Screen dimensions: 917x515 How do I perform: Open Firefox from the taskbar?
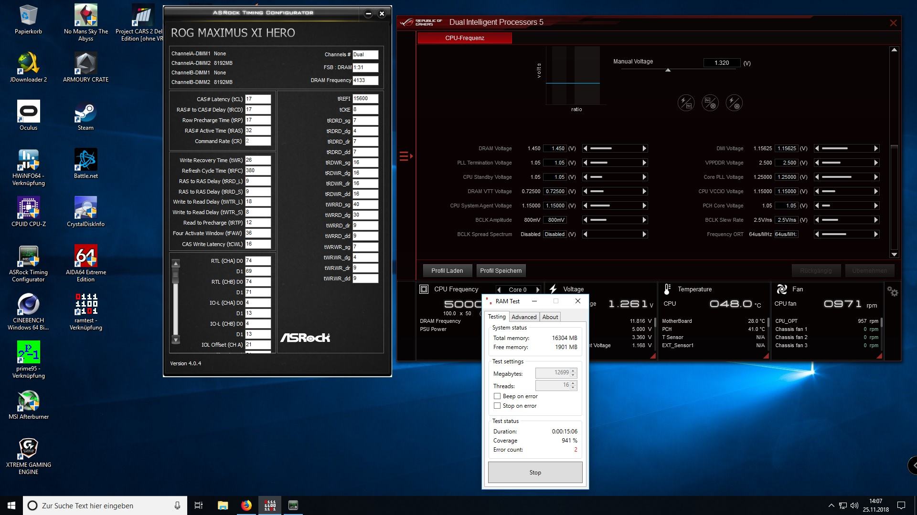click(x=246, y=505)
